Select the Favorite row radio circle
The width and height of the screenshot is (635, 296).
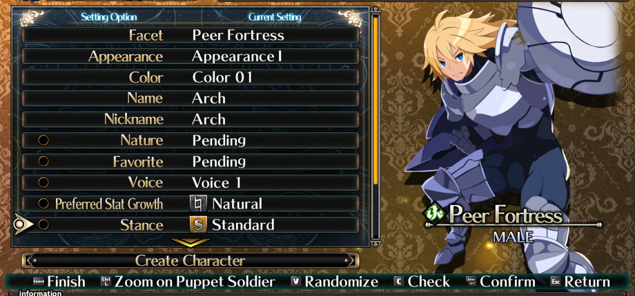coord(43,161)
